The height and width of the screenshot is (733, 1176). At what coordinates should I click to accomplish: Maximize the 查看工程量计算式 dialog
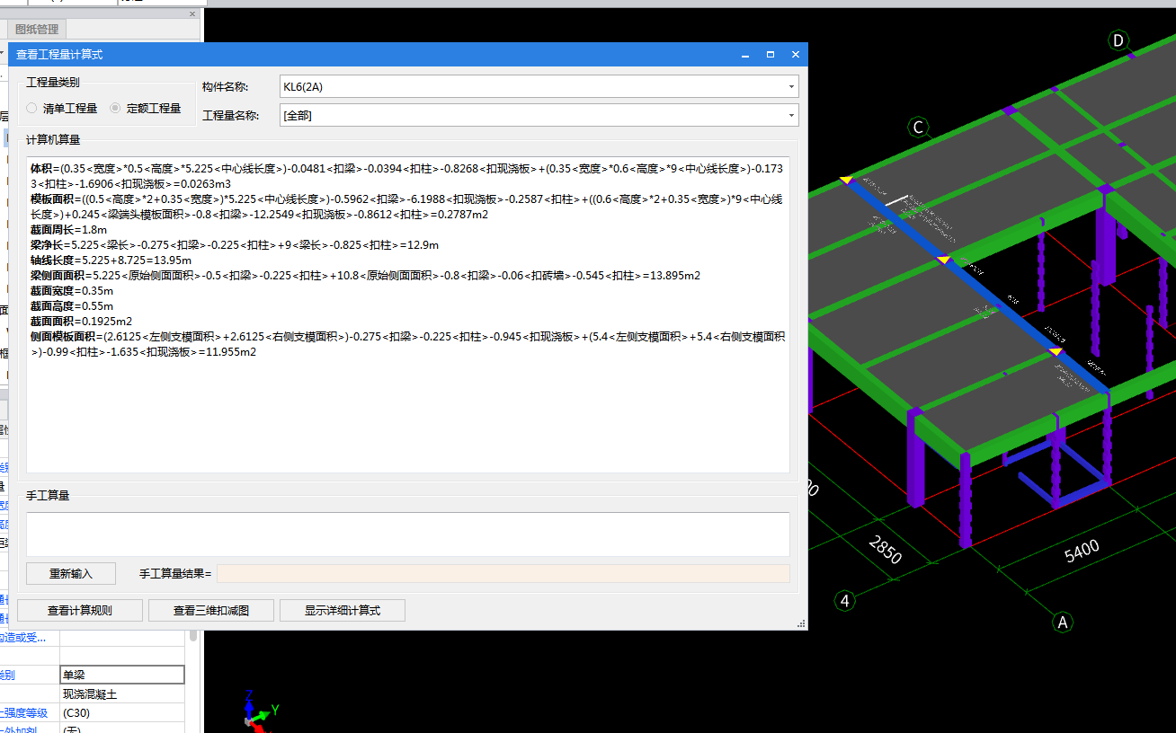(771, 55)
